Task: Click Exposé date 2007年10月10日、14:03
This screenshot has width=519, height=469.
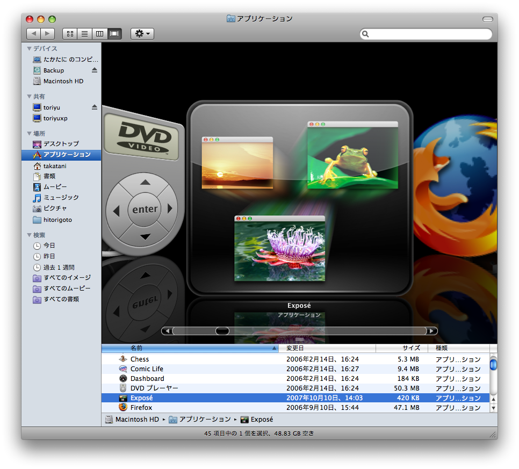Action: 325,398
